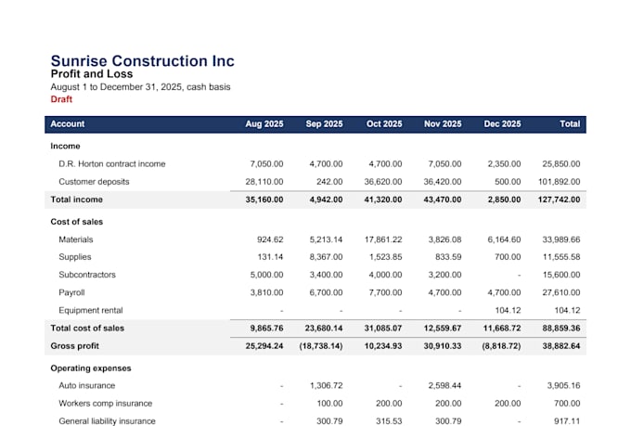This screenshot has height=426, width=631.
Task: Select the Auto insurance row label
Action: coord(87,386)
